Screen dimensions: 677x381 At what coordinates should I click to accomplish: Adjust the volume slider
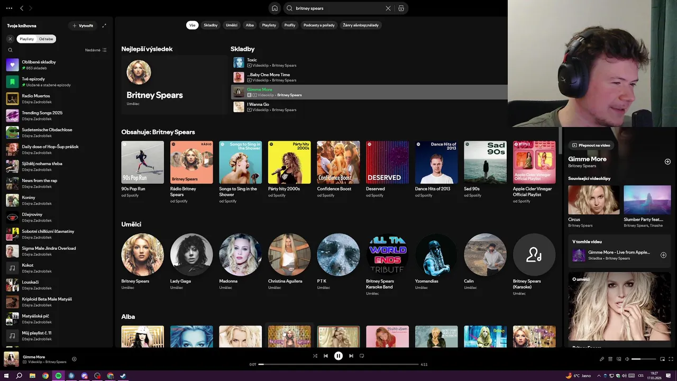(644, 359)
